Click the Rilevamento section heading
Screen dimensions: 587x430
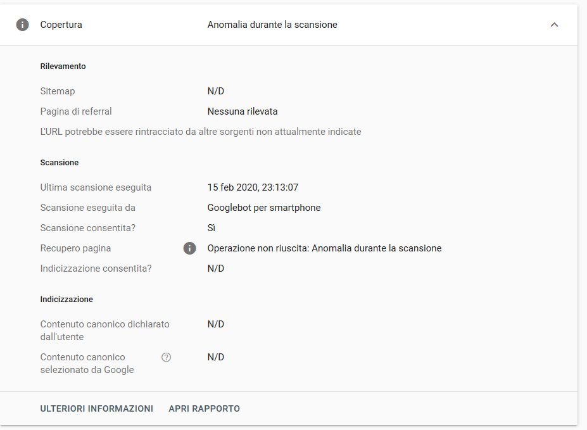pyautogui.click(x=63, y=66)
